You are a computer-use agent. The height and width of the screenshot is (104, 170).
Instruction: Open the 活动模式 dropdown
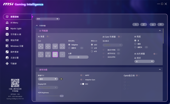tap(113, 45)
